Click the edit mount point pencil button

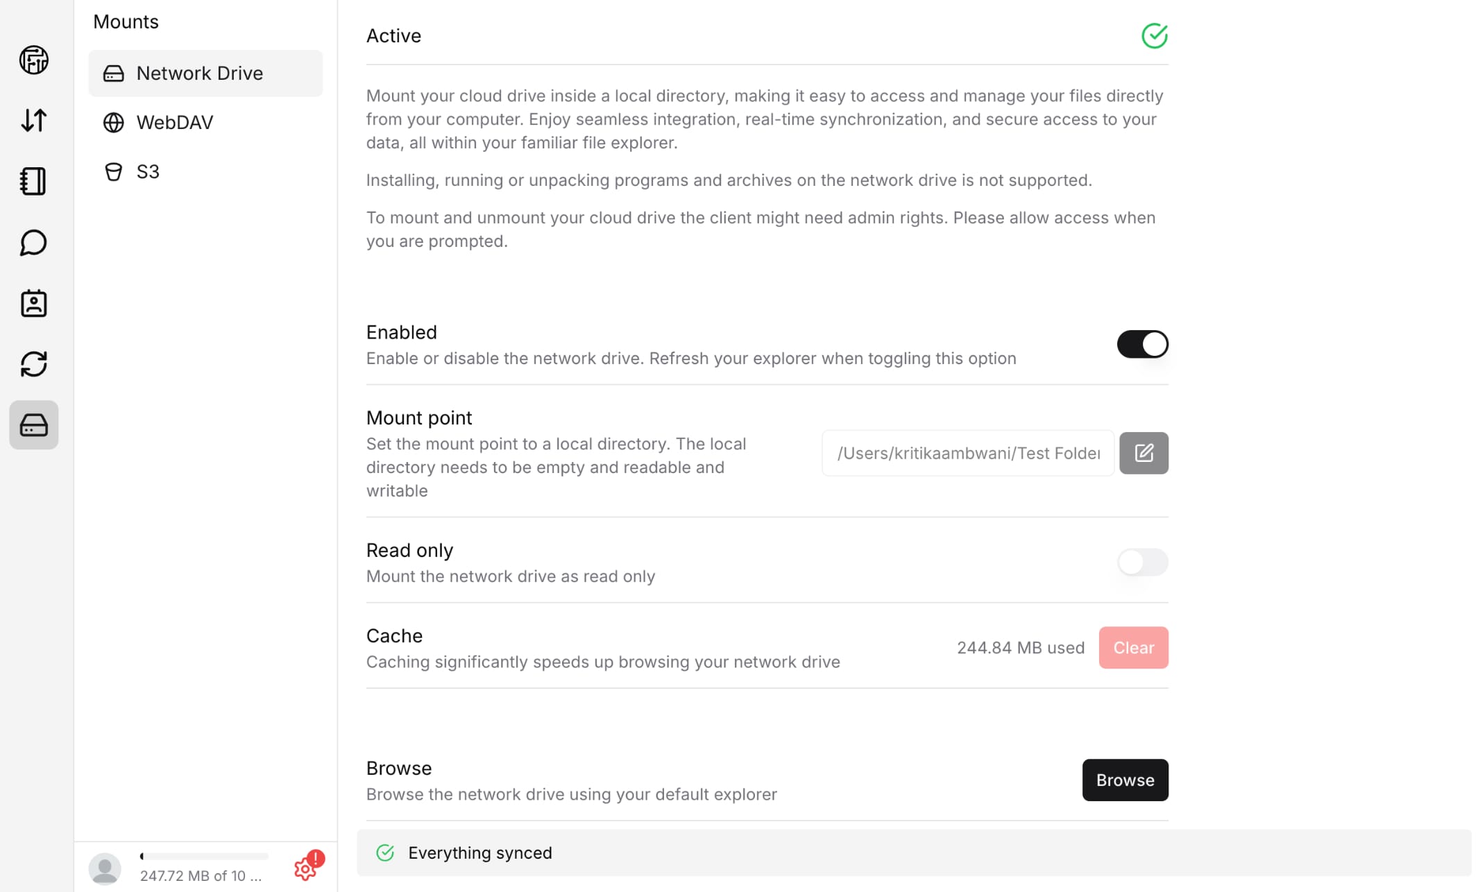coord(1144,453)
